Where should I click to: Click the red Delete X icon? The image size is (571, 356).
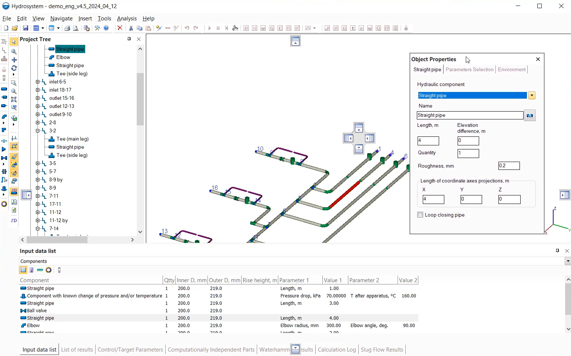coord(120,28)
